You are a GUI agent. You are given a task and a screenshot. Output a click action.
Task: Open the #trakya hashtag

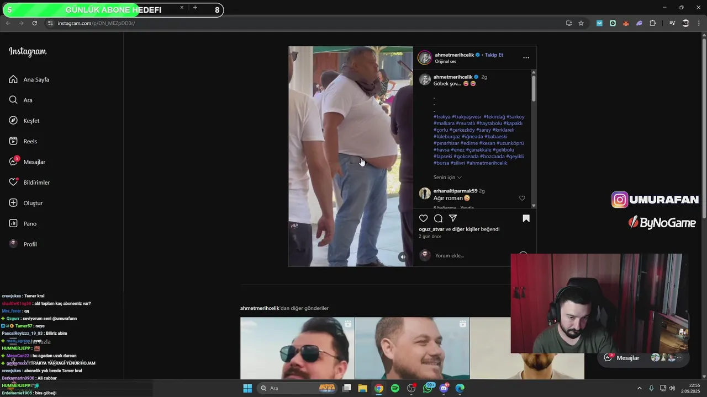pyautogui.click(x=442, y=116)
